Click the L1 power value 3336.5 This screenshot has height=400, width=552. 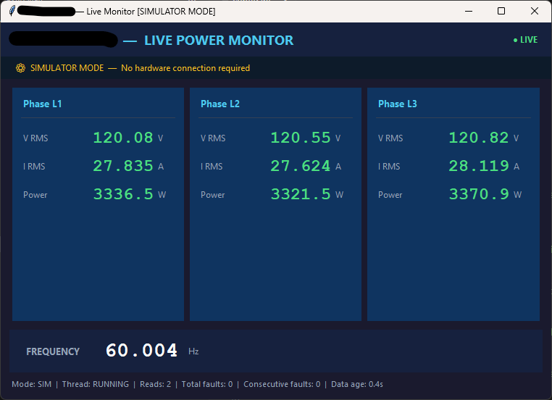123,194
